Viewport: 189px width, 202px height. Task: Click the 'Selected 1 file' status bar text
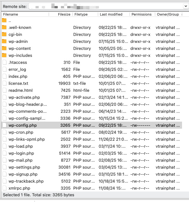(x=38, y=195)
